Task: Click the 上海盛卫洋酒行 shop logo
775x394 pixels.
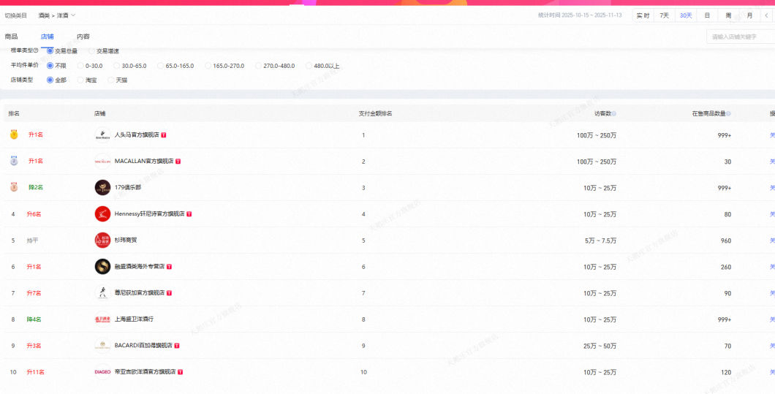Action: point(102,319)
